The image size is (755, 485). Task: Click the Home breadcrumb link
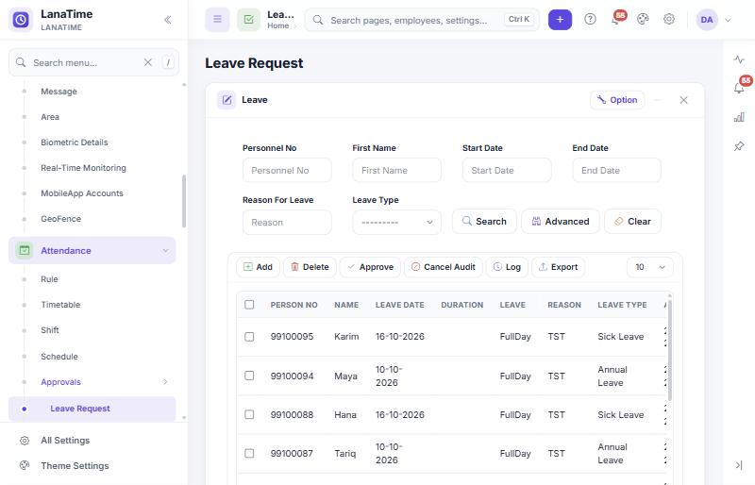277,26
